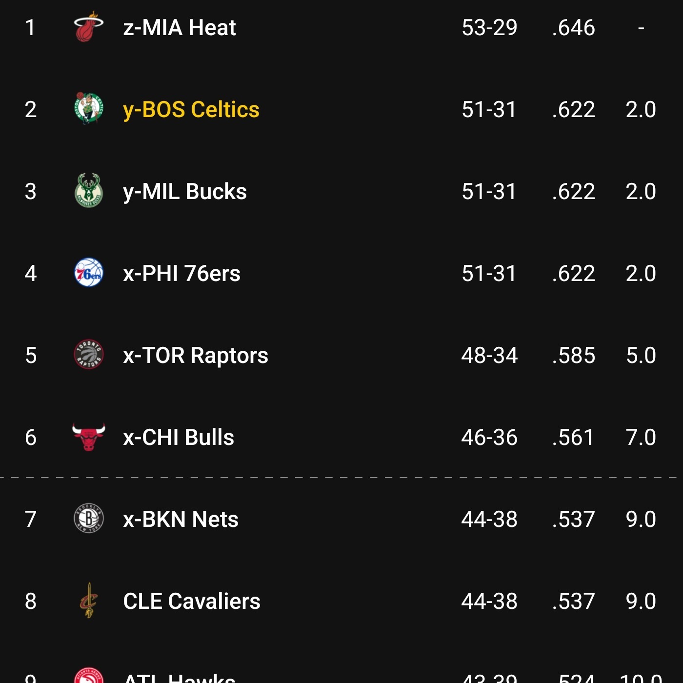Click the Bulls 7.0 games behind value
The image size is (683, 683).
(641, 437)
